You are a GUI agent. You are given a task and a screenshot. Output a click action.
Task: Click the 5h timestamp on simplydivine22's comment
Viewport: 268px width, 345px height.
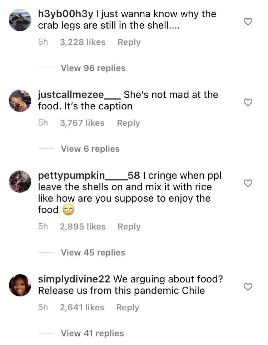[43, 307]
